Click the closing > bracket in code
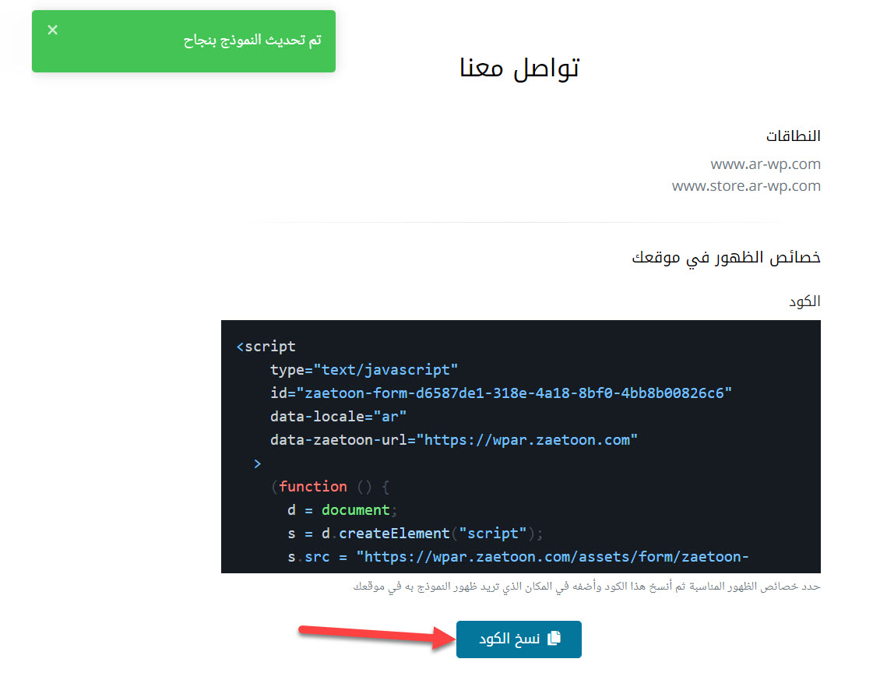This screenshot has height=687, width=880. (257, 463)
